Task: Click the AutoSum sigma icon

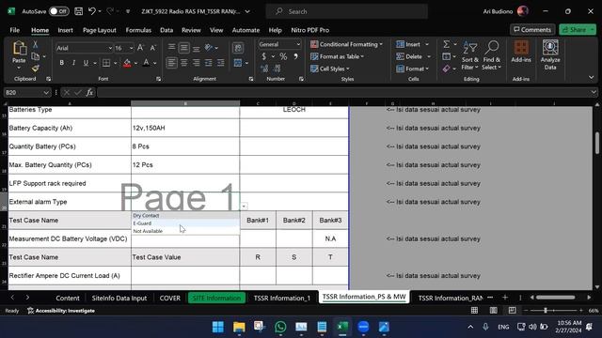Action: 446,44
